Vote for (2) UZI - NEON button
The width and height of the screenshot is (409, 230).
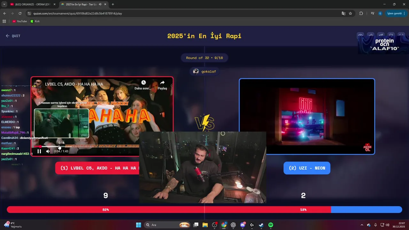307,168
